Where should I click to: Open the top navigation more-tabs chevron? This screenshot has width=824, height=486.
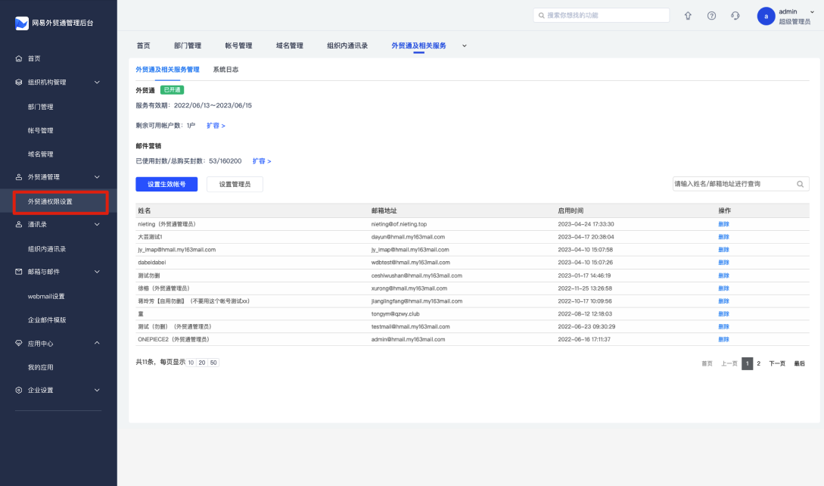[x=465, y=45]
